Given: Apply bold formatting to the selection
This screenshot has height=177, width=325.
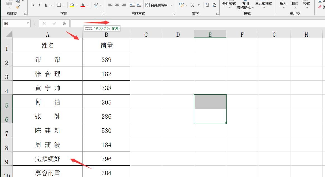Looking at the screenshot, I should (x=32, y=5).
